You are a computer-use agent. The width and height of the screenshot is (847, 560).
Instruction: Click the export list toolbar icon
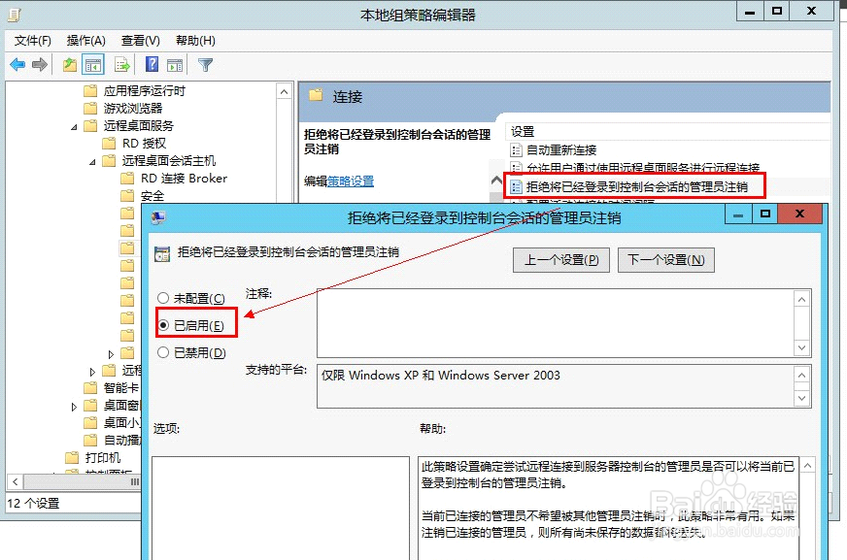[120, 64]
